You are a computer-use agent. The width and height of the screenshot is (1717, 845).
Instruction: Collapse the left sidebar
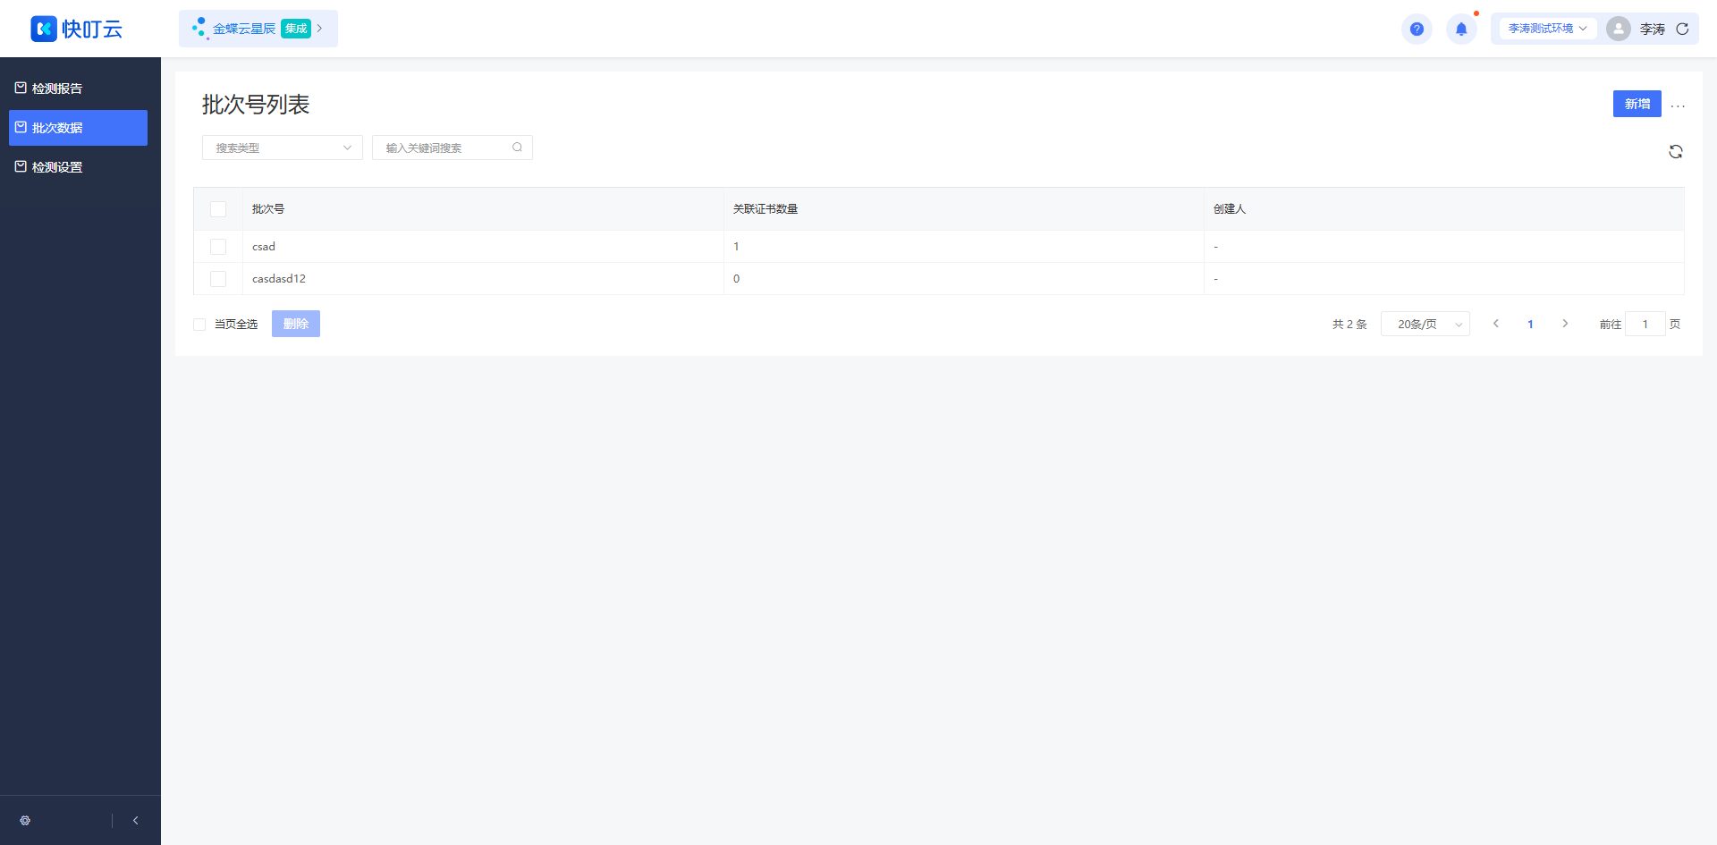tap(136, 820)
